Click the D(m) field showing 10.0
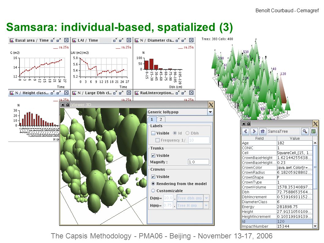Screen dimensions: 324x243 (168, 198)
